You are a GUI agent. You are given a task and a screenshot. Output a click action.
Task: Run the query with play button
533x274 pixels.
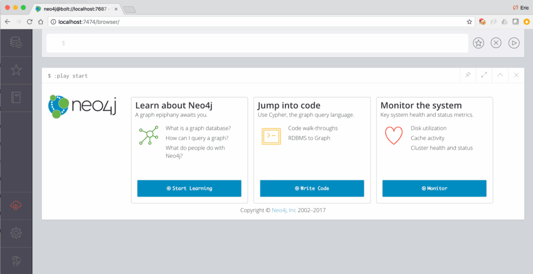pyautogui.click(x=514, y=43)
